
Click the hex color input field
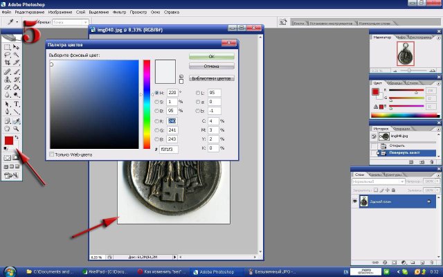pos(169,149)
